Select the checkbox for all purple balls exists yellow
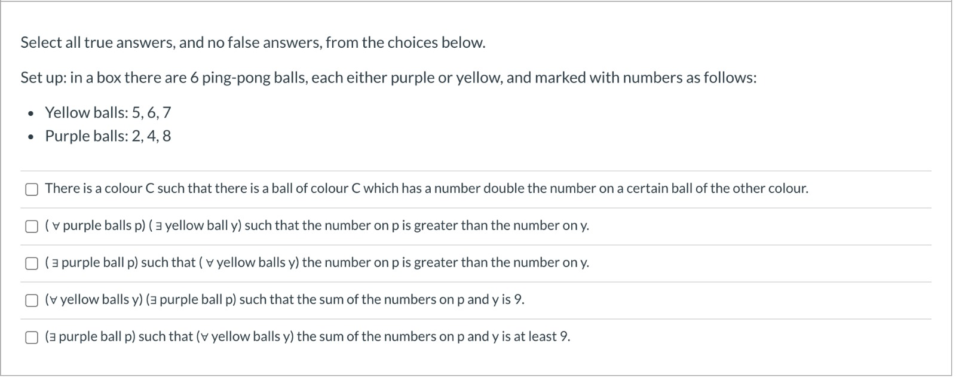Image resolution: width=956 pixels, height=377 pixels. [x=30, y=226]
